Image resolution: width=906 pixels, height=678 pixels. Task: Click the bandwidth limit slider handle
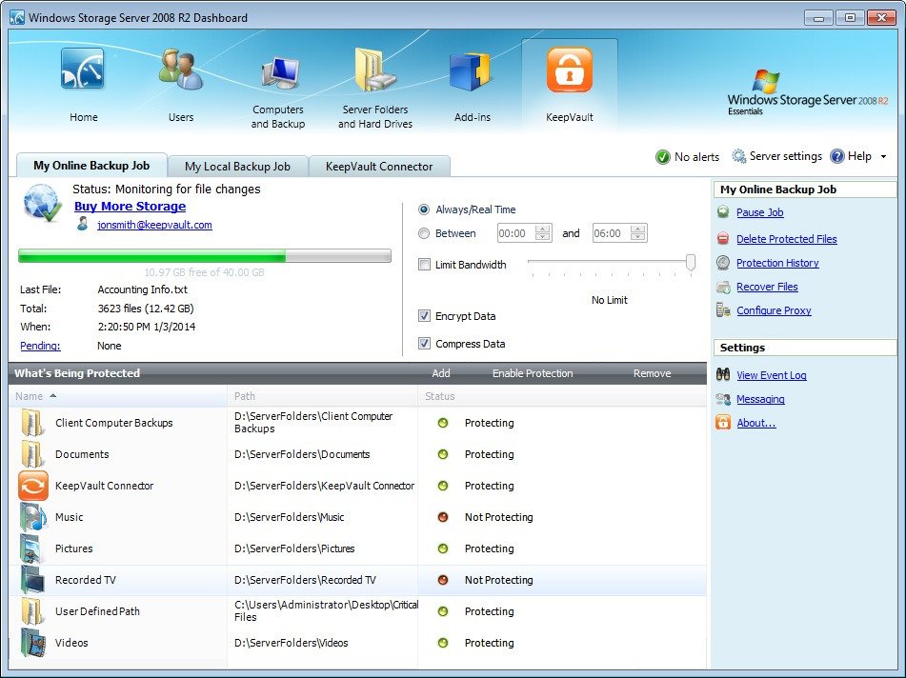pos(690,263)
